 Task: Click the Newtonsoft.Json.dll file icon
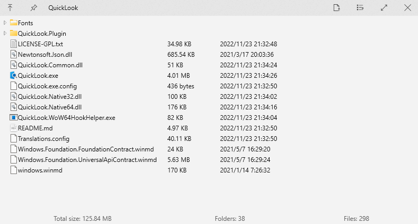14,54
